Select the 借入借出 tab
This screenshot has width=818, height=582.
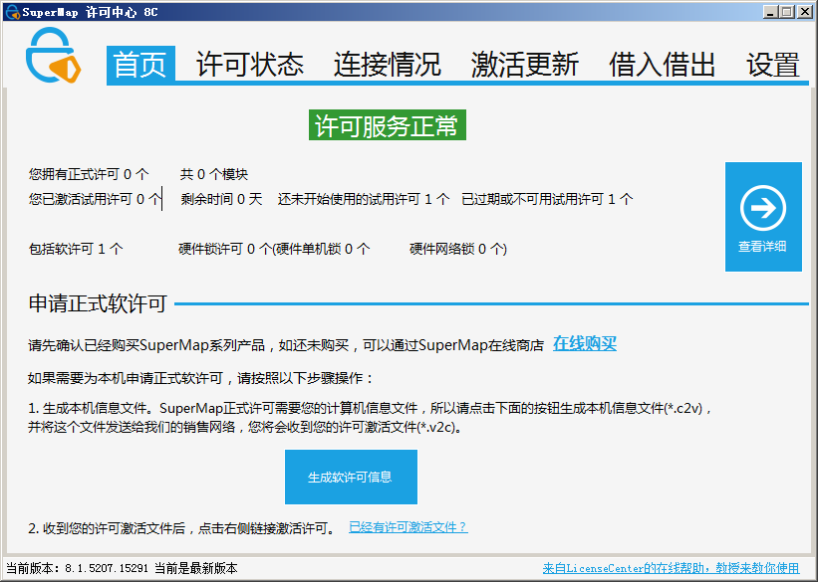662,65
